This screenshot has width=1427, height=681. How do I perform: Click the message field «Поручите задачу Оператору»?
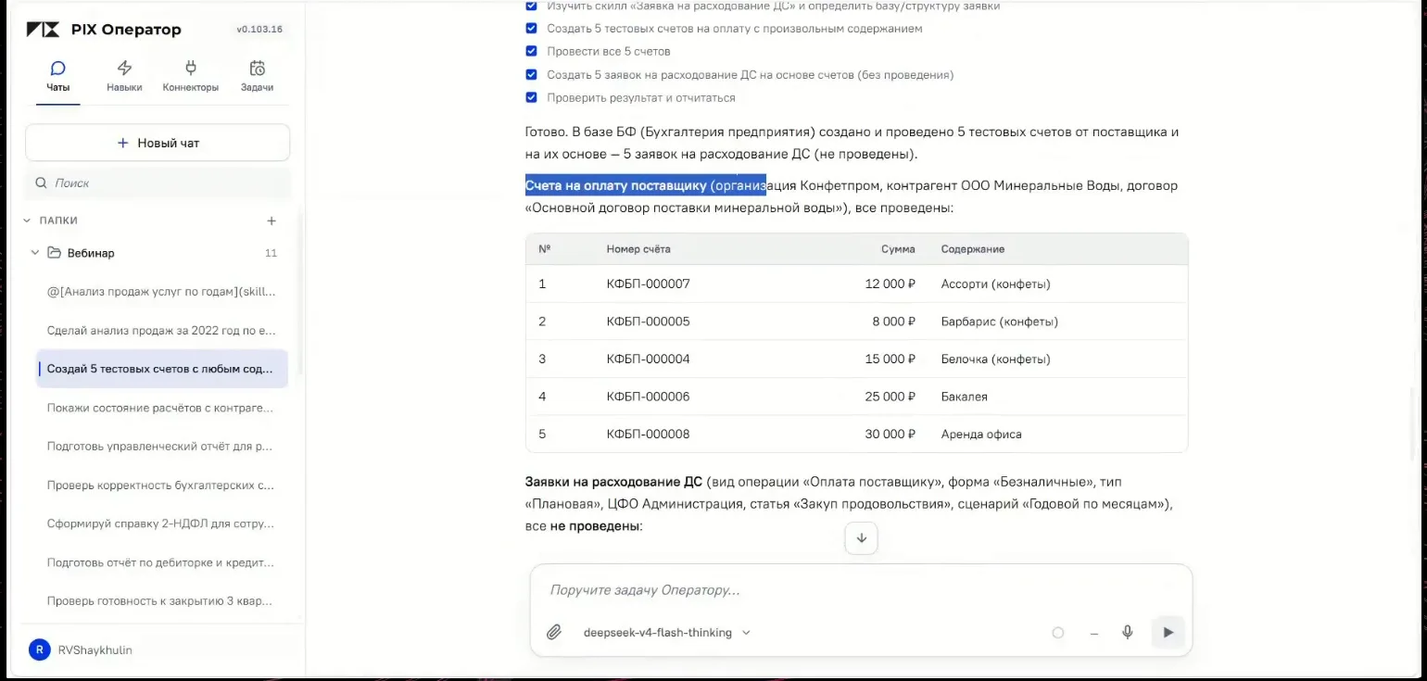pos(861,589)
